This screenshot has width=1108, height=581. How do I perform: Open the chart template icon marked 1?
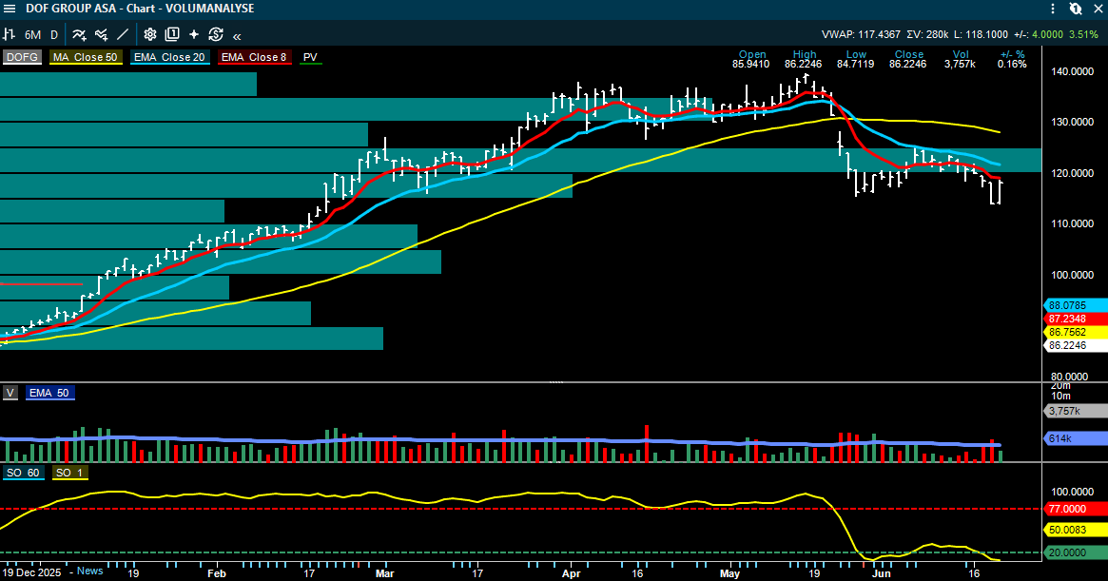[x=172, y=34]
